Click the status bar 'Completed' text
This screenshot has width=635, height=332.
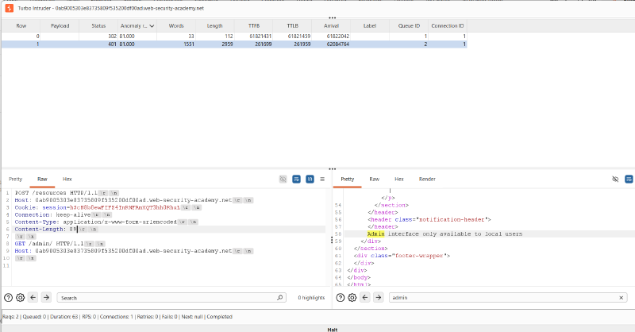click(220, 317)
